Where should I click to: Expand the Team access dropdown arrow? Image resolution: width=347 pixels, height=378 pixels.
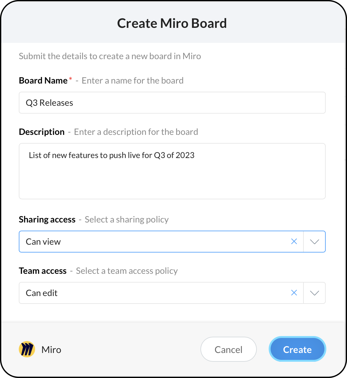(x=314, y=293)
